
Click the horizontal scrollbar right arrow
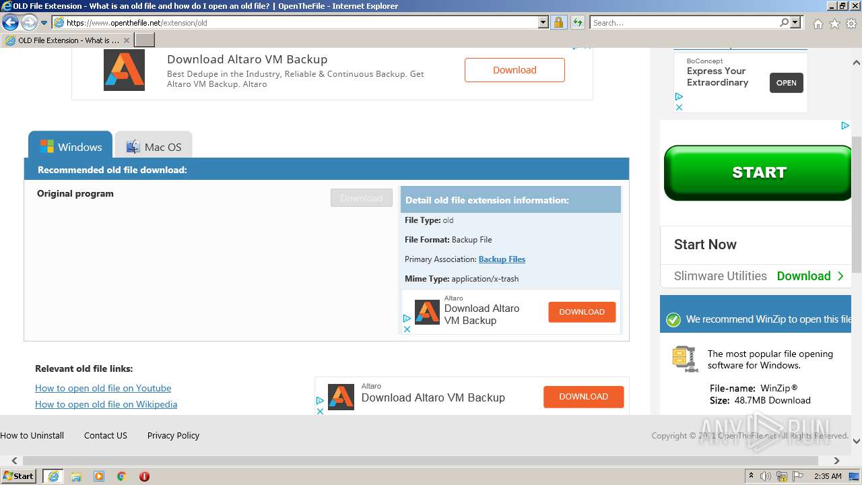(836, 461)
